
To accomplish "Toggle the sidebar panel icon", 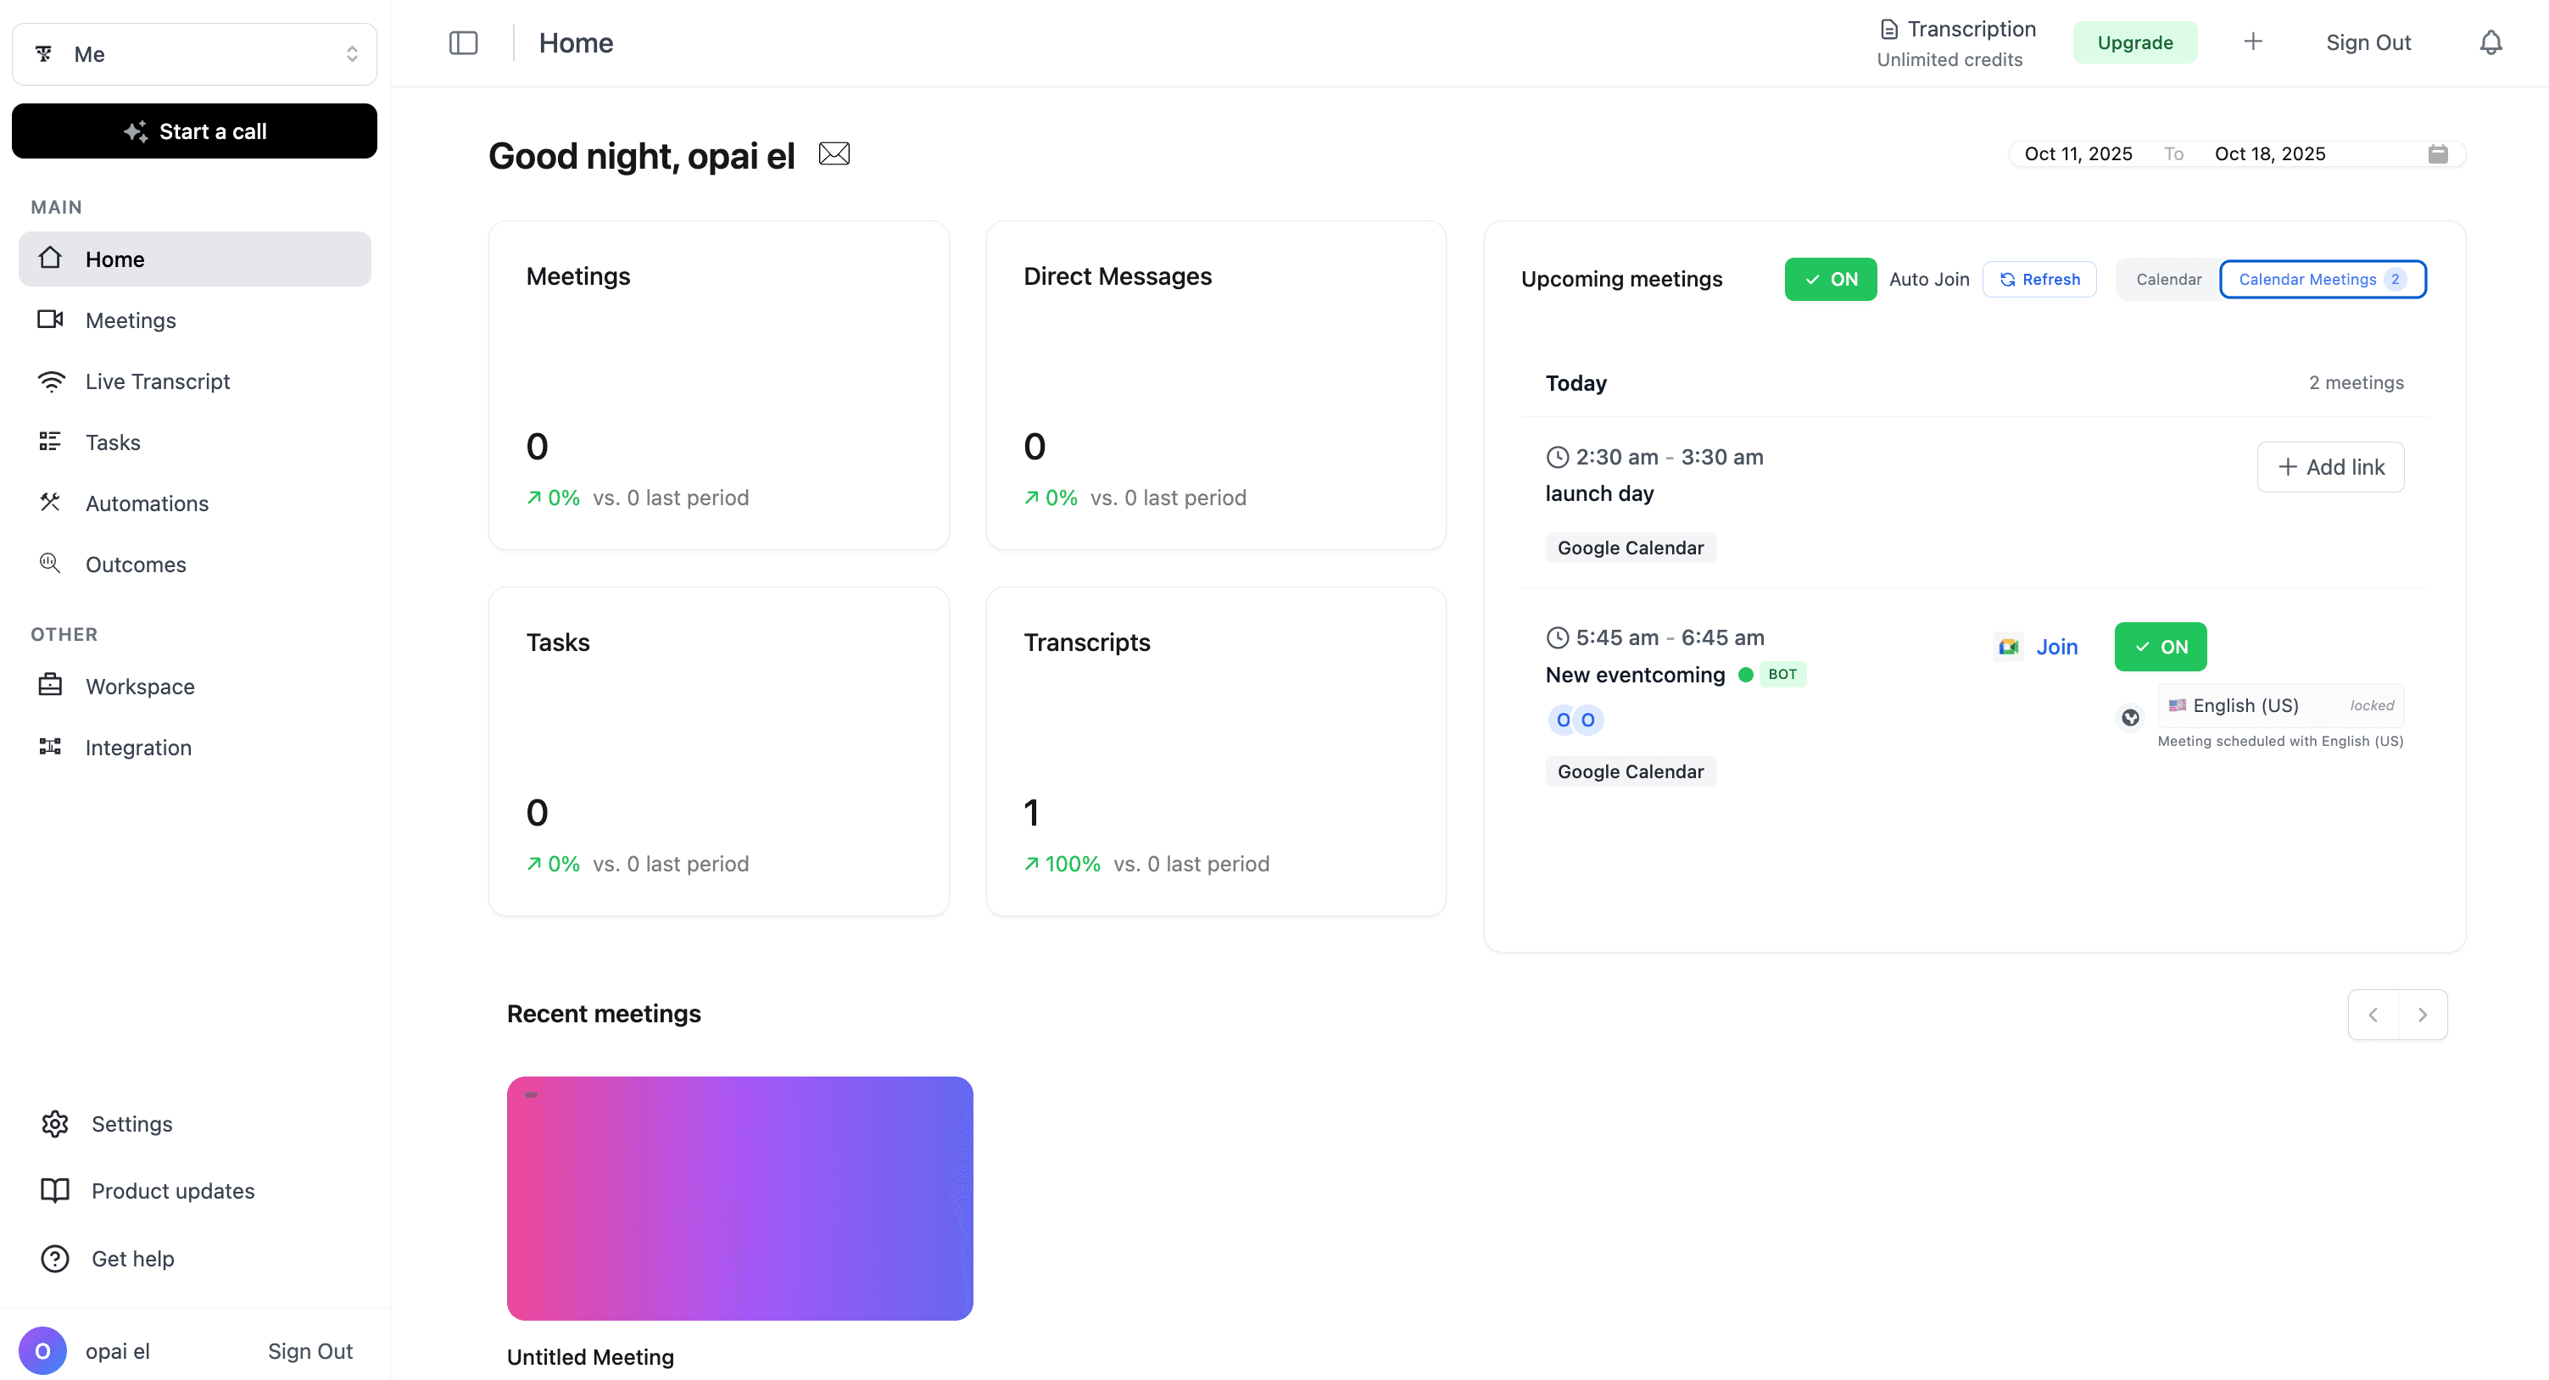I will pos(463,42).
